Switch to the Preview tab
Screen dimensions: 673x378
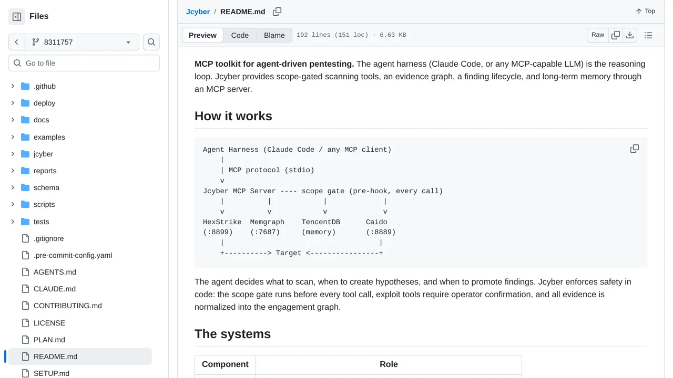coord(202,35)
